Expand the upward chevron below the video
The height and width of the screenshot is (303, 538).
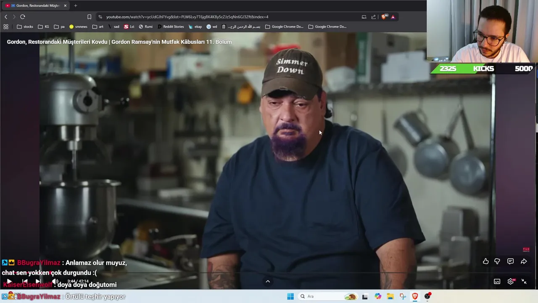click(x=268, y=281)
